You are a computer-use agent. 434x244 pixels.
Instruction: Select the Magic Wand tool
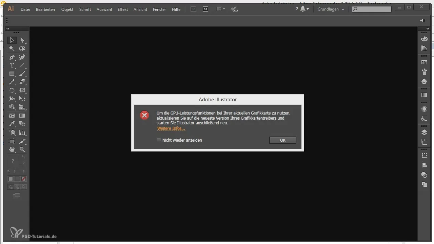point(12,49)
